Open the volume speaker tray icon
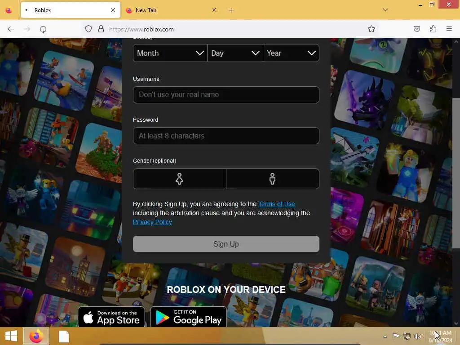The width and height of the screenshot is (460, 345). pyautogui.click(x=417, y=336)
